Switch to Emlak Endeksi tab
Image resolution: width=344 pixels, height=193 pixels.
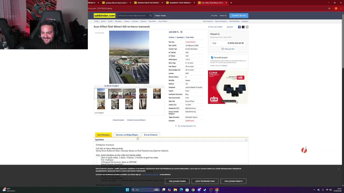[x=151, y=135]
